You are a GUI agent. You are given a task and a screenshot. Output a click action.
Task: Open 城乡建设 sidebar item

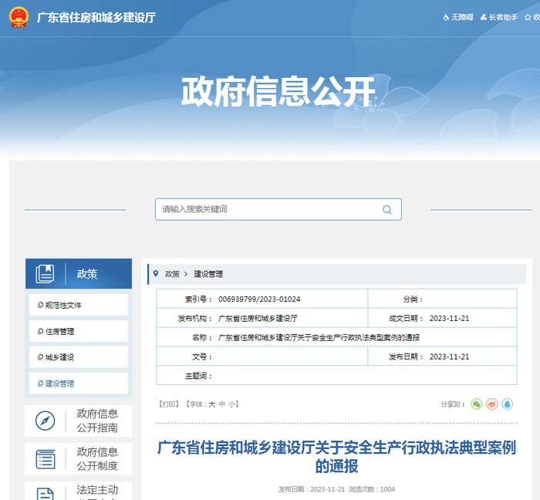[79, 357]
